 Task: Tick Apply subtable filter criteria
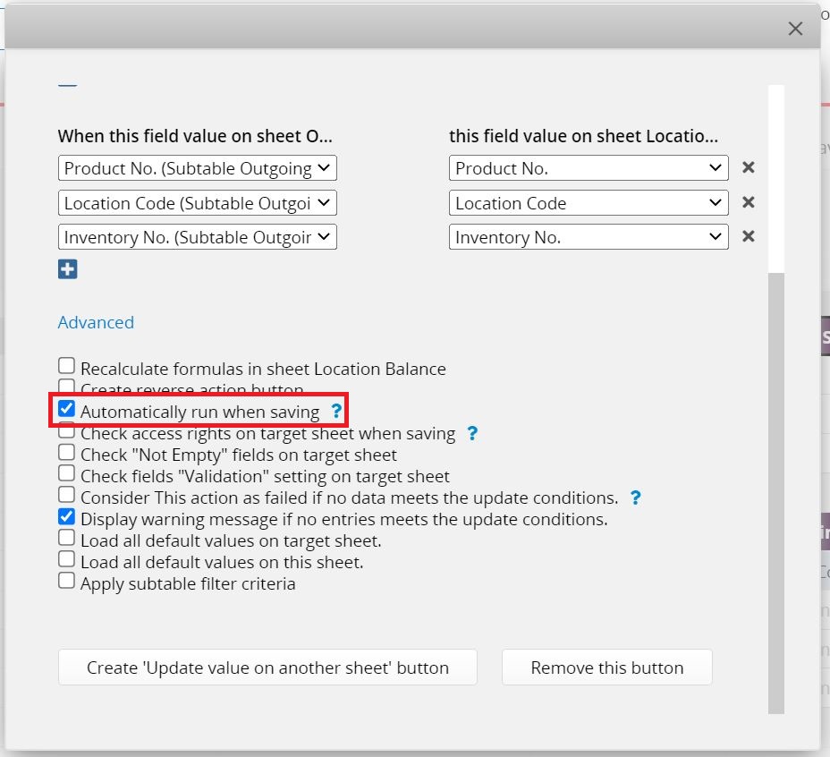pyautogui.click(x=67, y=581)
